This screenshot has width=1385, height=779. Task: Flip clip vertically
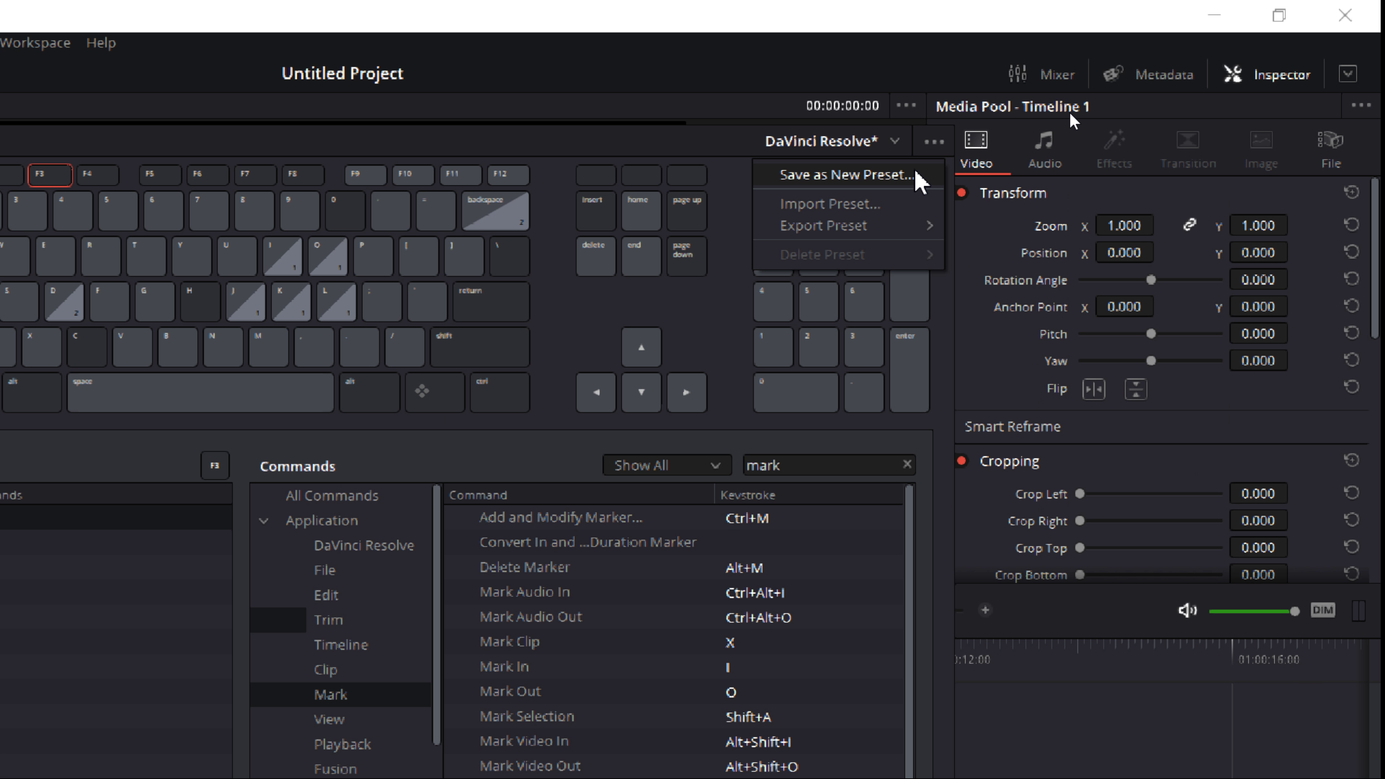coord(1135,389)
